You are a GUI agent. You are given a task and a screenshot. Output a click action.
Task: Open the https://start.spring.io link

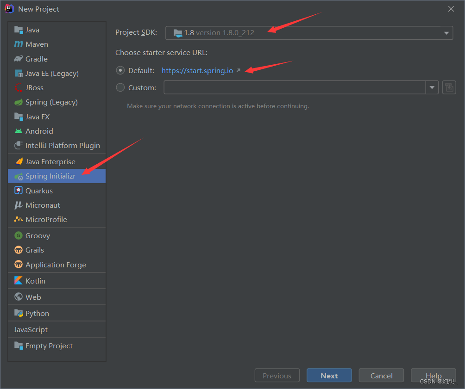(197, 70)
